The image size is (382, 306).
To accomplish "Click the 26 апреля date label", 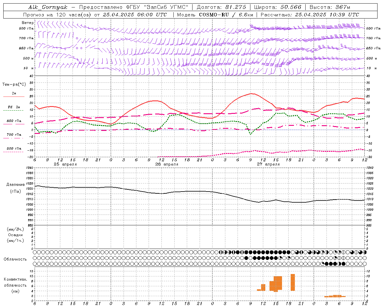I will (x=167, y=164).
